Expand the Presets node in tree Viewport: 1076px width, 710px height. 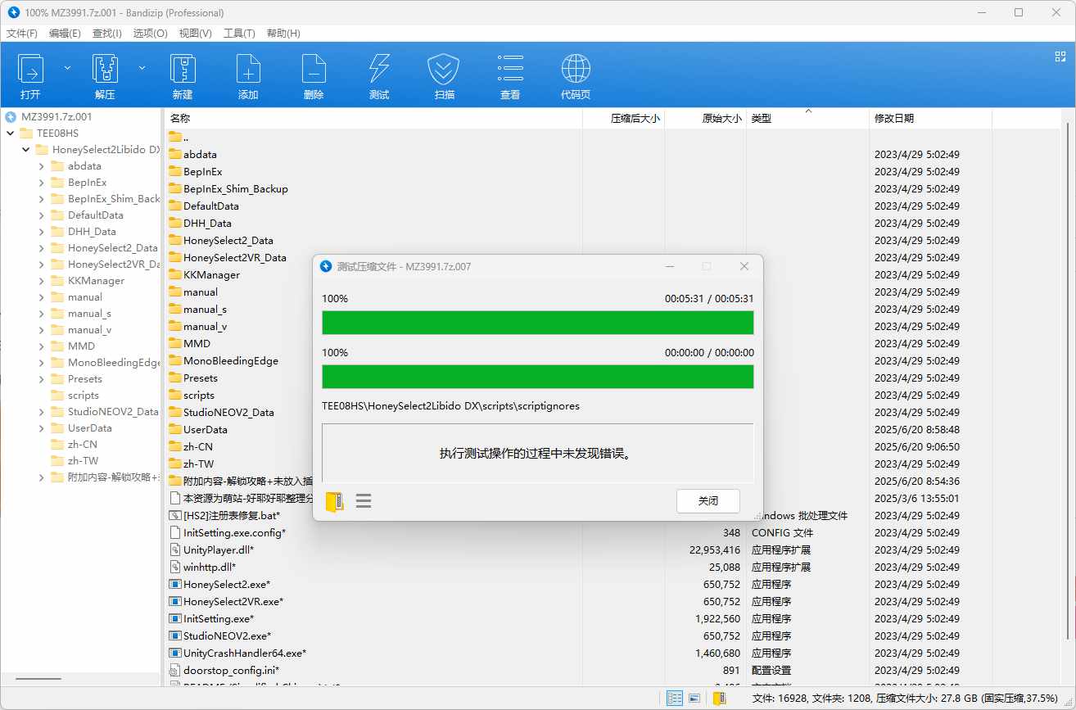[41, 378]
